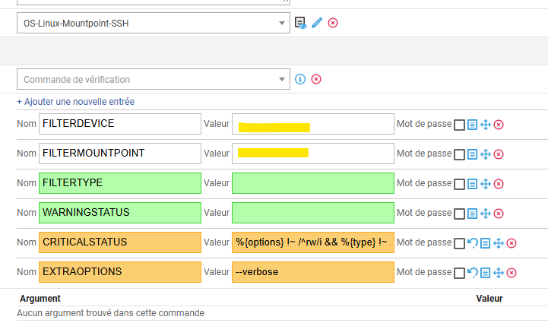Edit the OS-Linux-Mountpoint-SSH template with pencil icon
548x323 pixels.
(317, 23)
